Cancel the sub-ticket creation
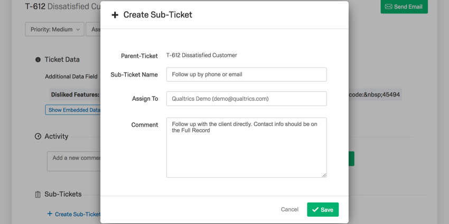The image size is (449, 224). pos(289,209)
